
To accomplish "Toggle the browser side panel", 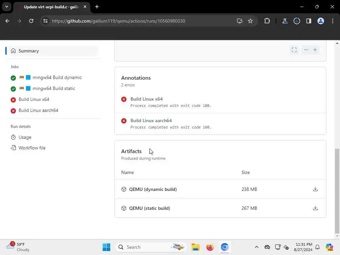I will 309,21.
